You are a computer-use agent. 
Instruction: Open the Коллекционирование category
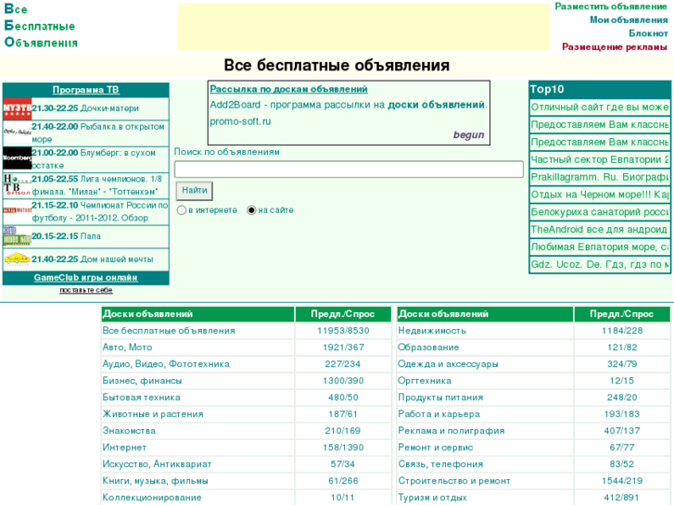click(x=152, y=498)
